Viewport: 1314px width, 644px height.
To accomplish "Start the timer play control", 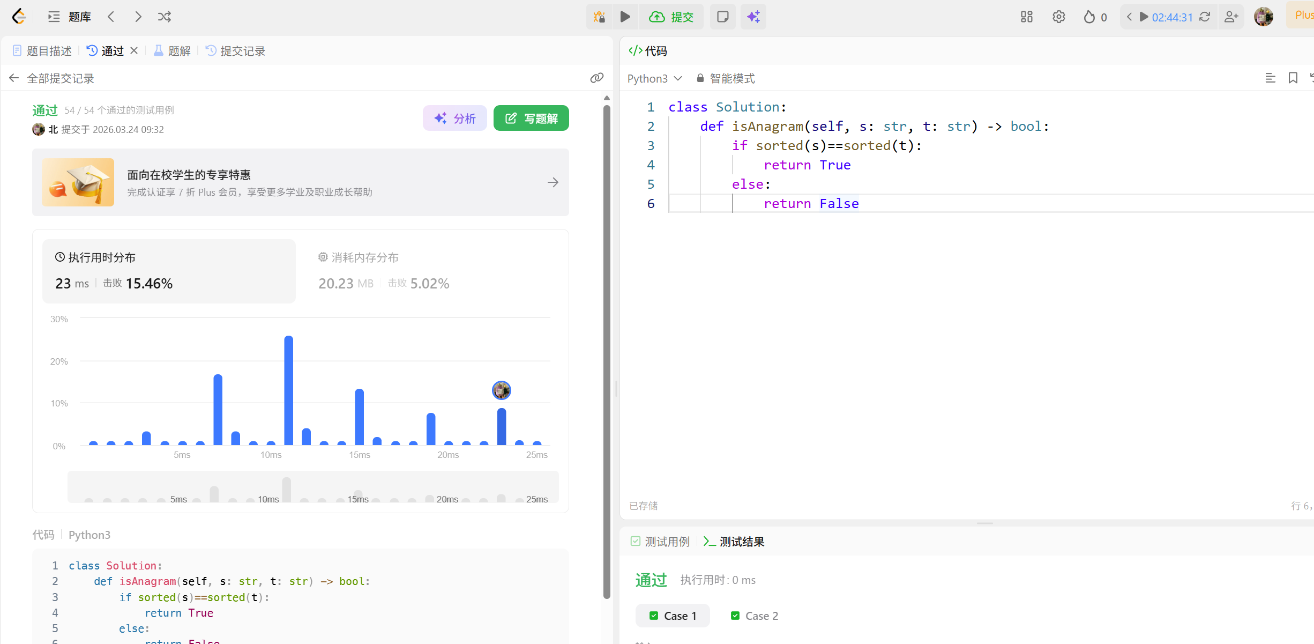I will coord(1144,17).
